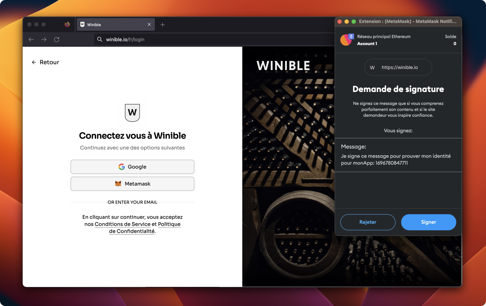Reject the signature request with Rejeter

point(368,222)
